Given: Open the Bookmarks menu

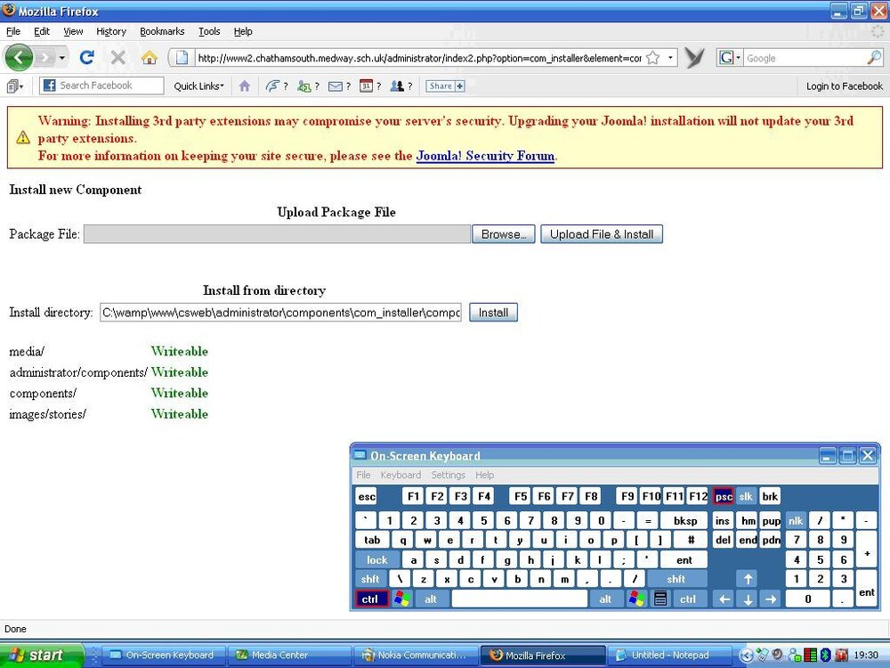Looking at the screenshot, I should pos(162,31).
